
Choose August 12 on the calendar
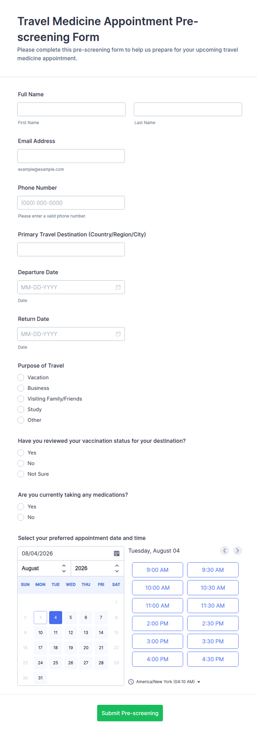click(x=70, y=633)
